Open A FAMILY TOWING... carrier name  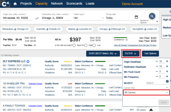15,106
